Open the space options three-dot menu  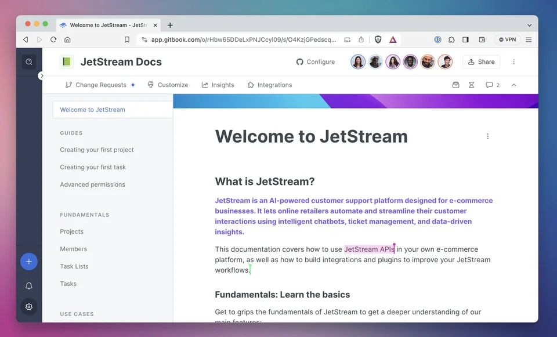tap(513, 62)
